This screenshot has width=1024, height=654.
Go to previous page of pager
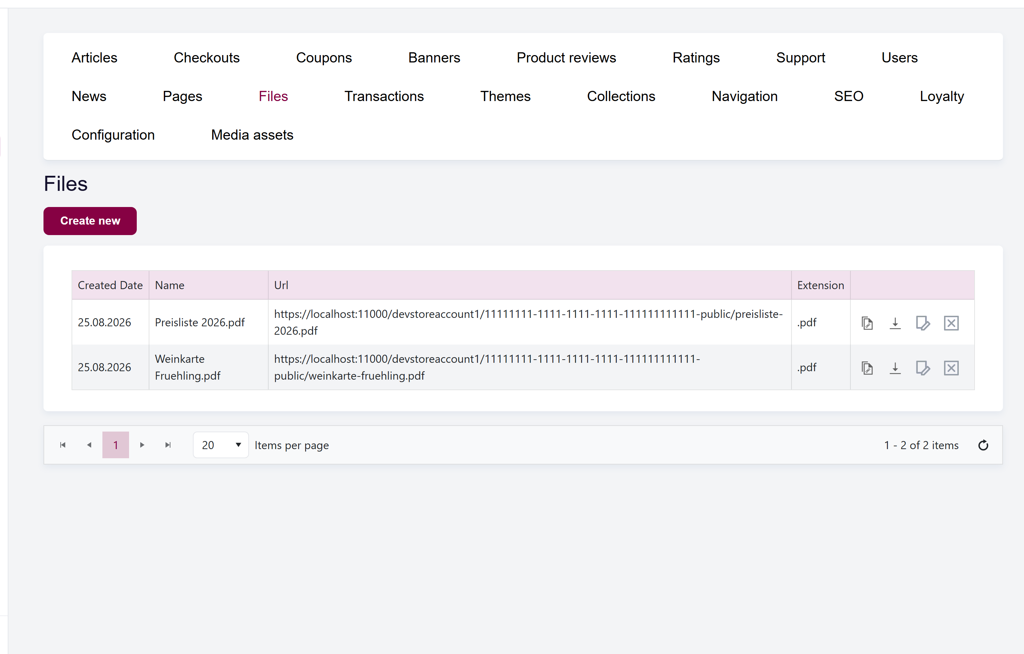click(x=89, y=445)
